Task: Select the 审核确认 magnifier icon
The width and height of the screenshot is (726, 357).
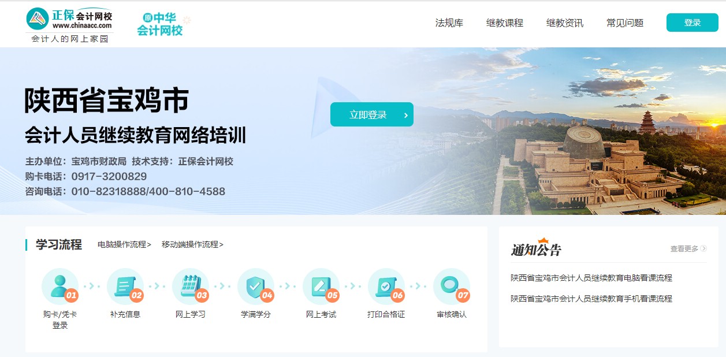Action: (x=451, y=287)
